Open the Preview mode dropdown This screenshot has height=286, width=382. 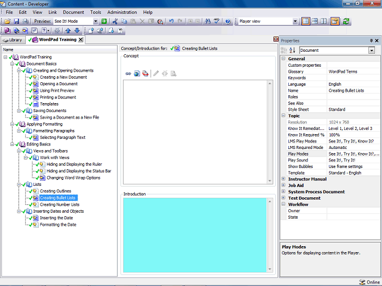[95, 21]
